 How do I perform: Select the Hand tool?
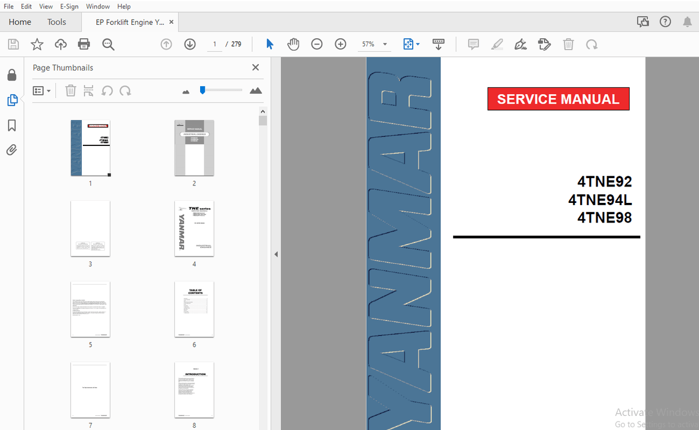pos(293,44)
